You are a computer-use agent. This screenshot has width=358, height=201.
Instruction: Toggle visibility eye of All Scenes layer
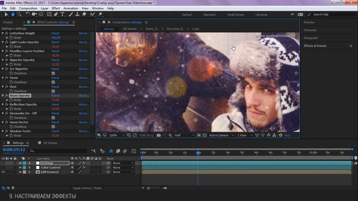[4, 172]
